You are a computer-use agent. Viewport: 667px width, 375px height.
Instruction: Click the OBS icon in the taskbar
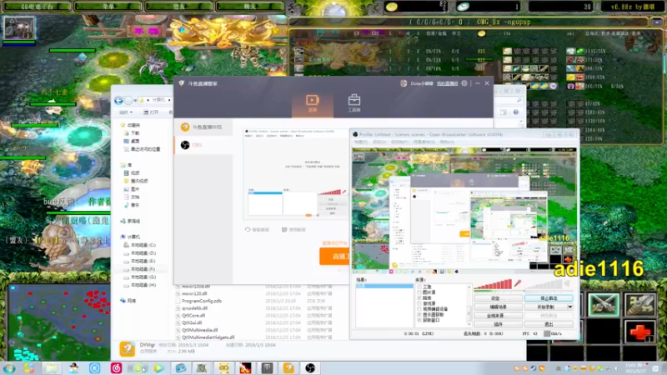click(310, 367)
